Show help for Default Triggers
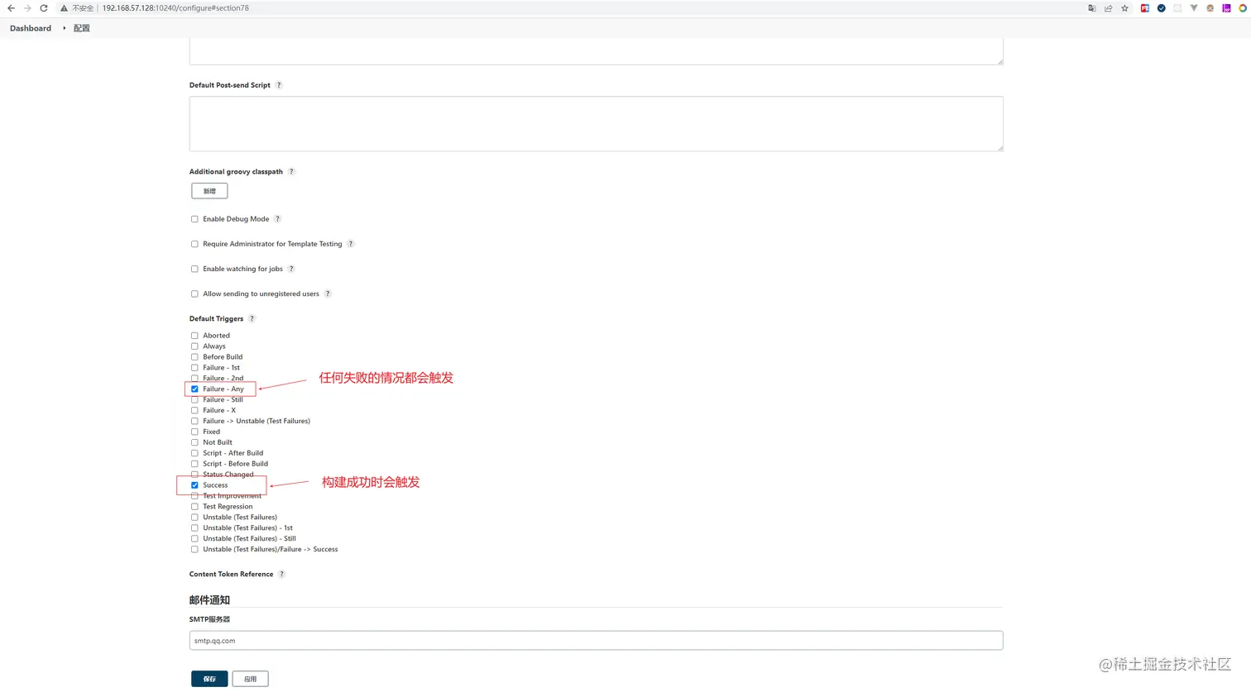The width and height of the screenshot is (1251, 692). click(x=252, y=318)
